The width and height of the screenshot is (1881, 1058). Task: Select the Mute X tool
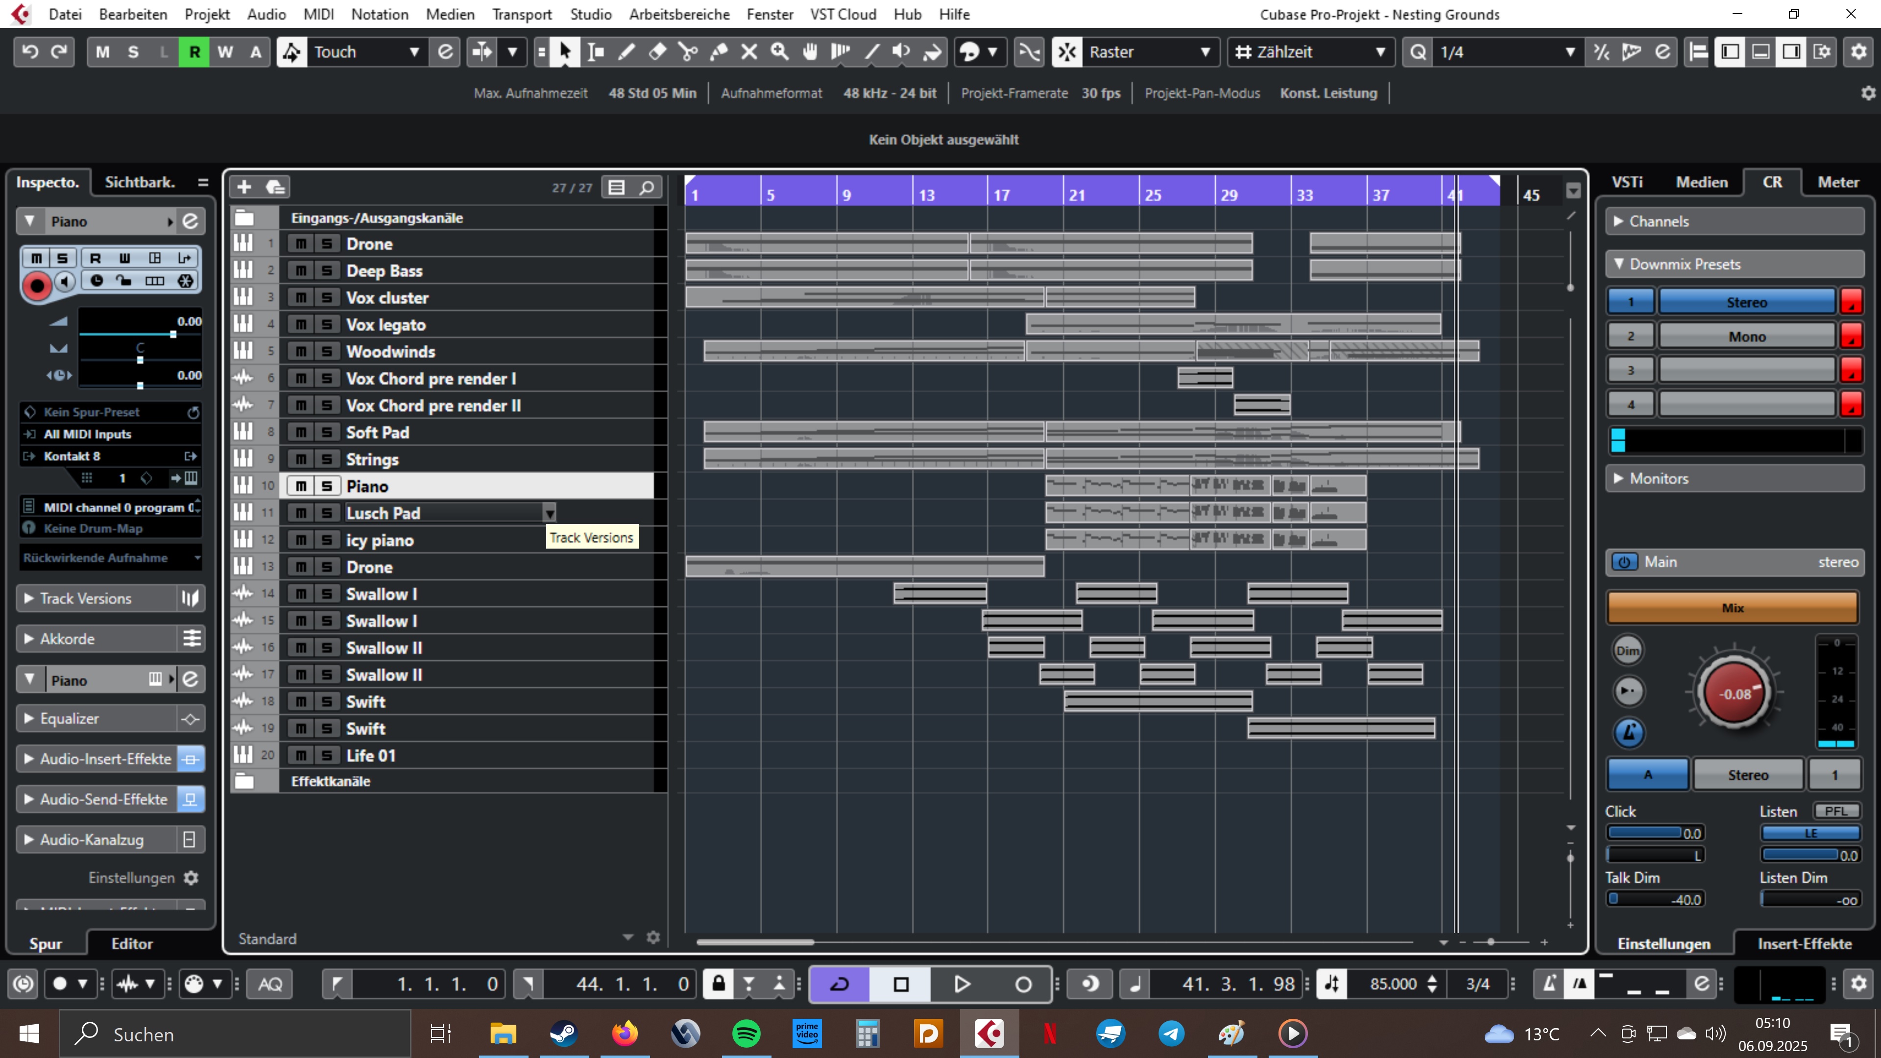[x=749, y=52]
